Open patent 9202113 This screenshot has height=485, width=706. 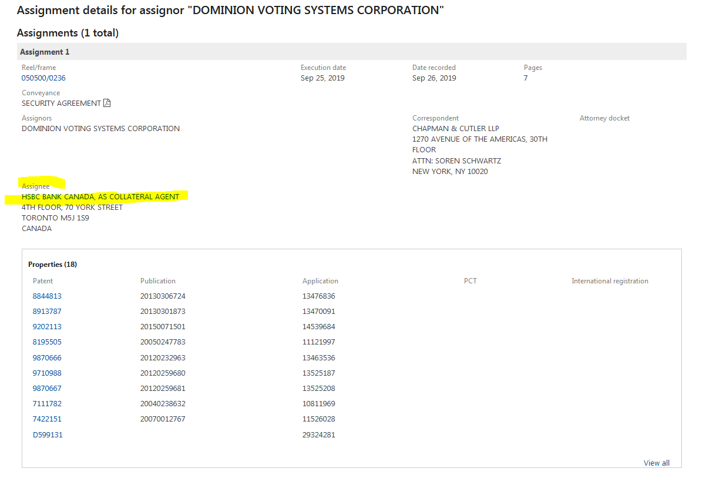point(47,327)
